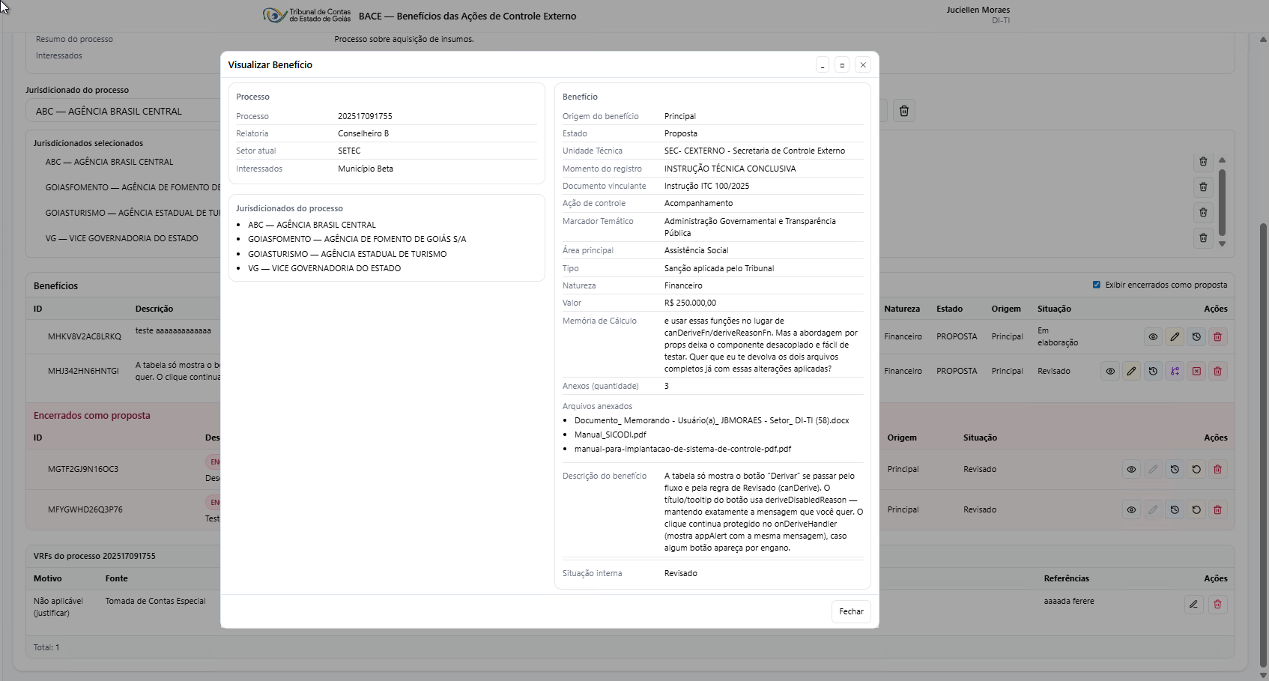Click the Juciellen Moraes user name
Image resolution: width=1269 pixels, height=681 pixels.
pos(978,10)
